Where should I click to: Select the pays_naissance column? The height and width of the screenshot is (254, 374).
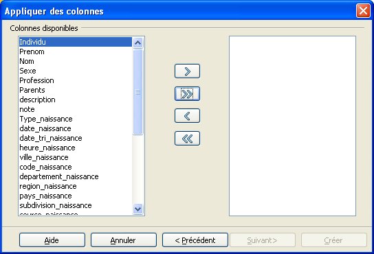point(76,196)
